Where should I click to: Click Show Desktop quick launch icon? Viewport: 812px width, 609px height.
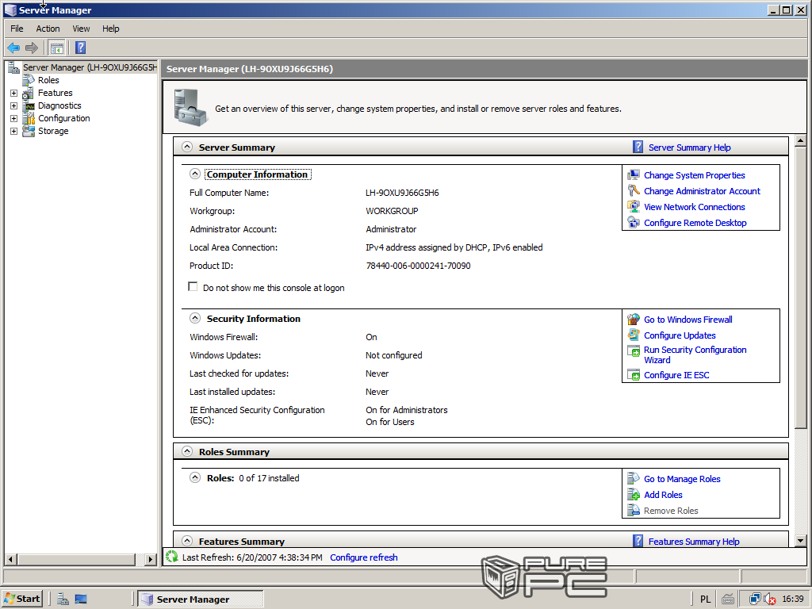[x=81, y=599]
